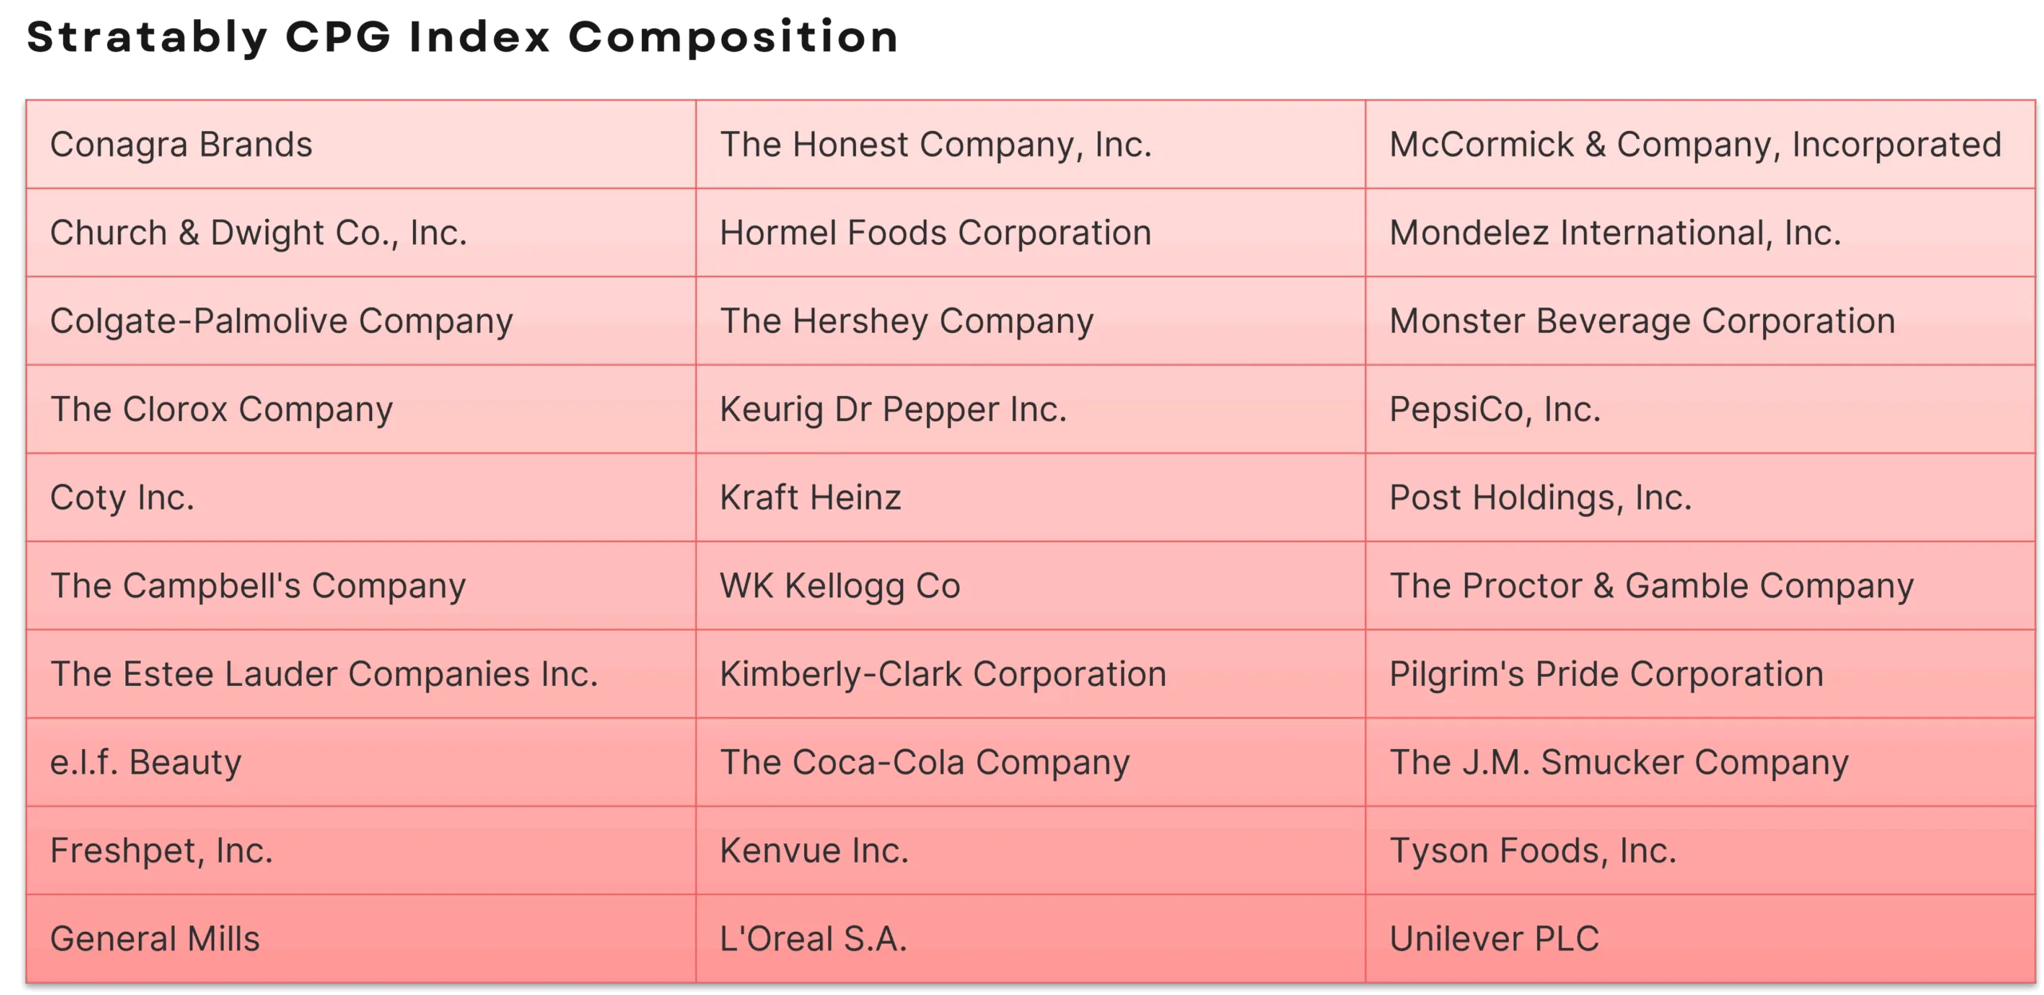Select The Estee Lauder Companies Inc.
Screen dimensions: 2044x995
[x=323, y=674]
